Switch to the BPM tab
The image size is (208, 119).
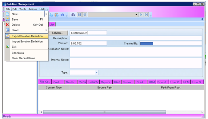[186, 82]
